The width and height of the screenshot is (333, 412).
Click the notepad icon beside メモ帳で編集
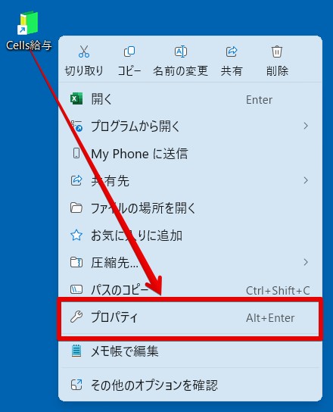click(76, 351)
